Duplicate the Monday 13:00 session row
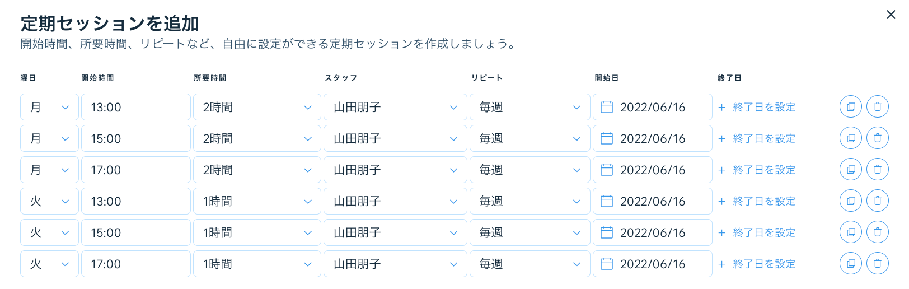909x289 pixels. pos(851,106)
